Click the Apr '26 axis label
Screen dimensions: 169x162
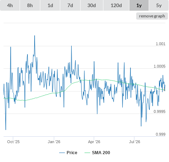coord(94,142)
